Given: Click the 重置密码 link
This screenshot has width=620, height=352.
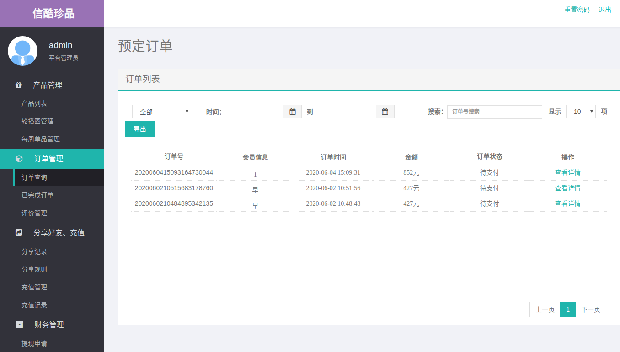Looking at the screenshot, I should [577, 10].
